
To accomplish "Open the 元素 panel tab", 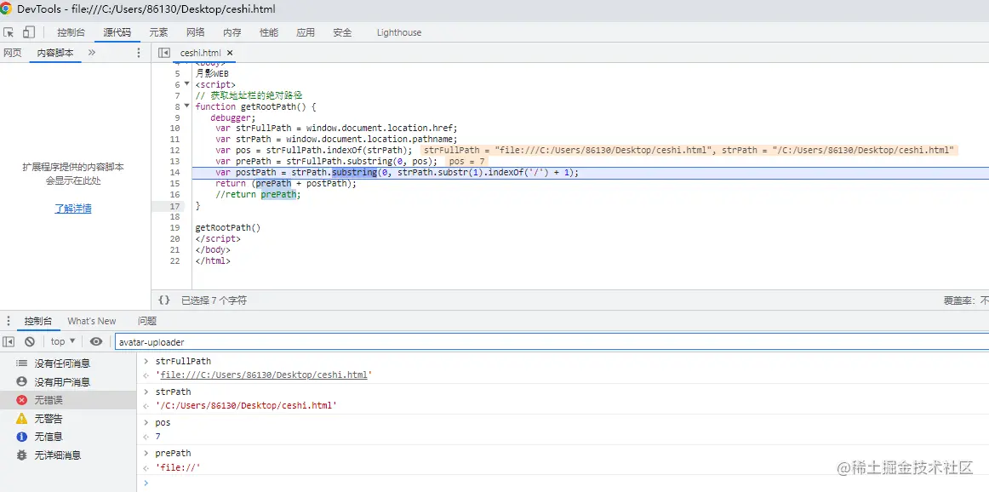I will tap(158, 33).
